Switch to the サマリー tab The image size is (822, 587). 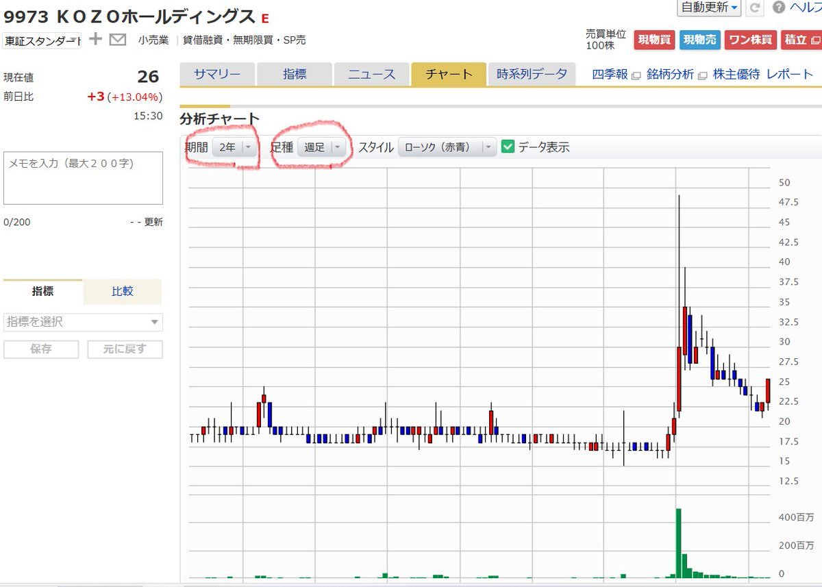pos(217,75)
